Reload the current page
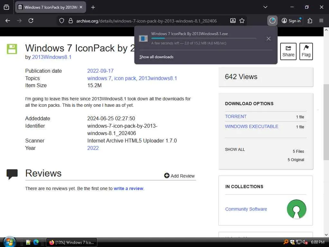This screenshot has width=329, height=247. pos(31,21)
